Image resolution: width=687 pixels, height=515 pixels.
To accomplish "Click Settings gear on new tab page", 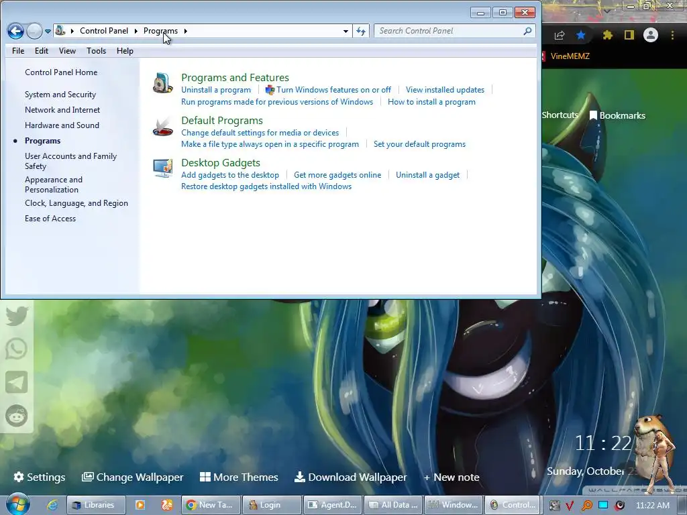I will [x=39, y=477].
